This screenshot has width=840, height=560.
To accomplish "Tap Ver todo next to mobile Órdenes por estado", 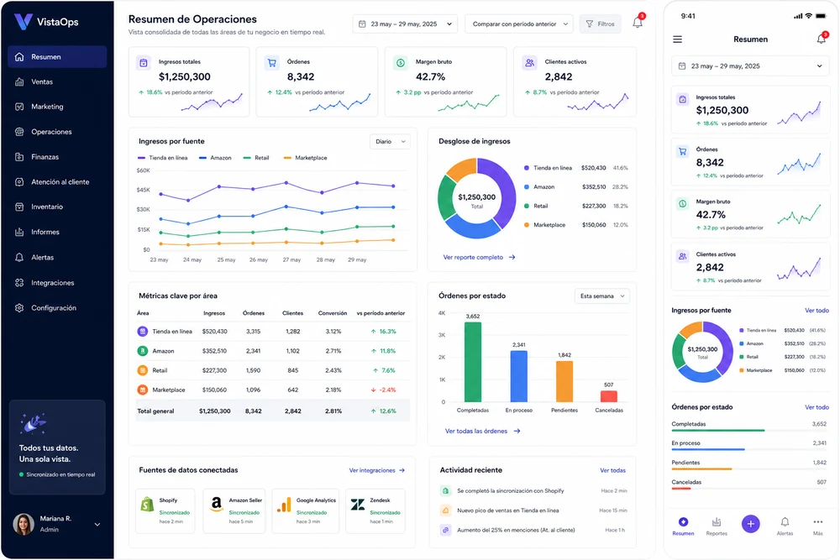I will (x=816, y=407).
